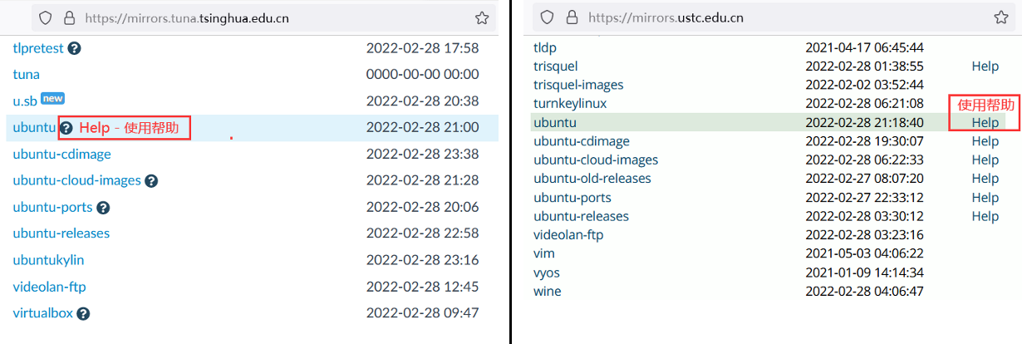
Task: Click shield icon in Tsinghua address bar
Action: coord(46,17)
